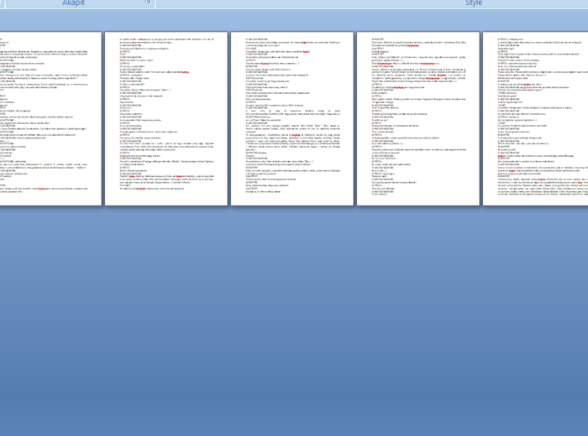Click the gap between third and fourth pages
The height and width of the screenshot is (436, 588).
point(354,117)
